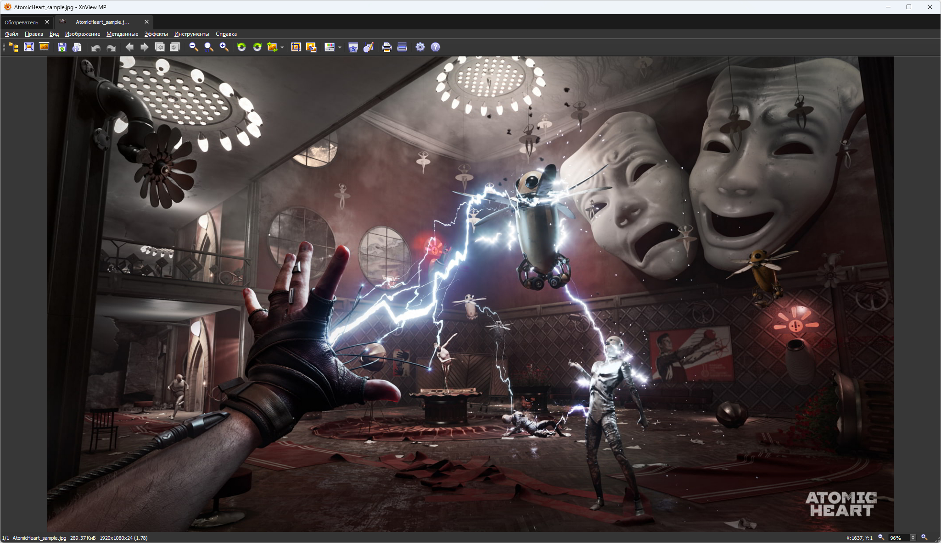
Task: Click the zoom percentage stepper arrows
Action: click(913, 538)
